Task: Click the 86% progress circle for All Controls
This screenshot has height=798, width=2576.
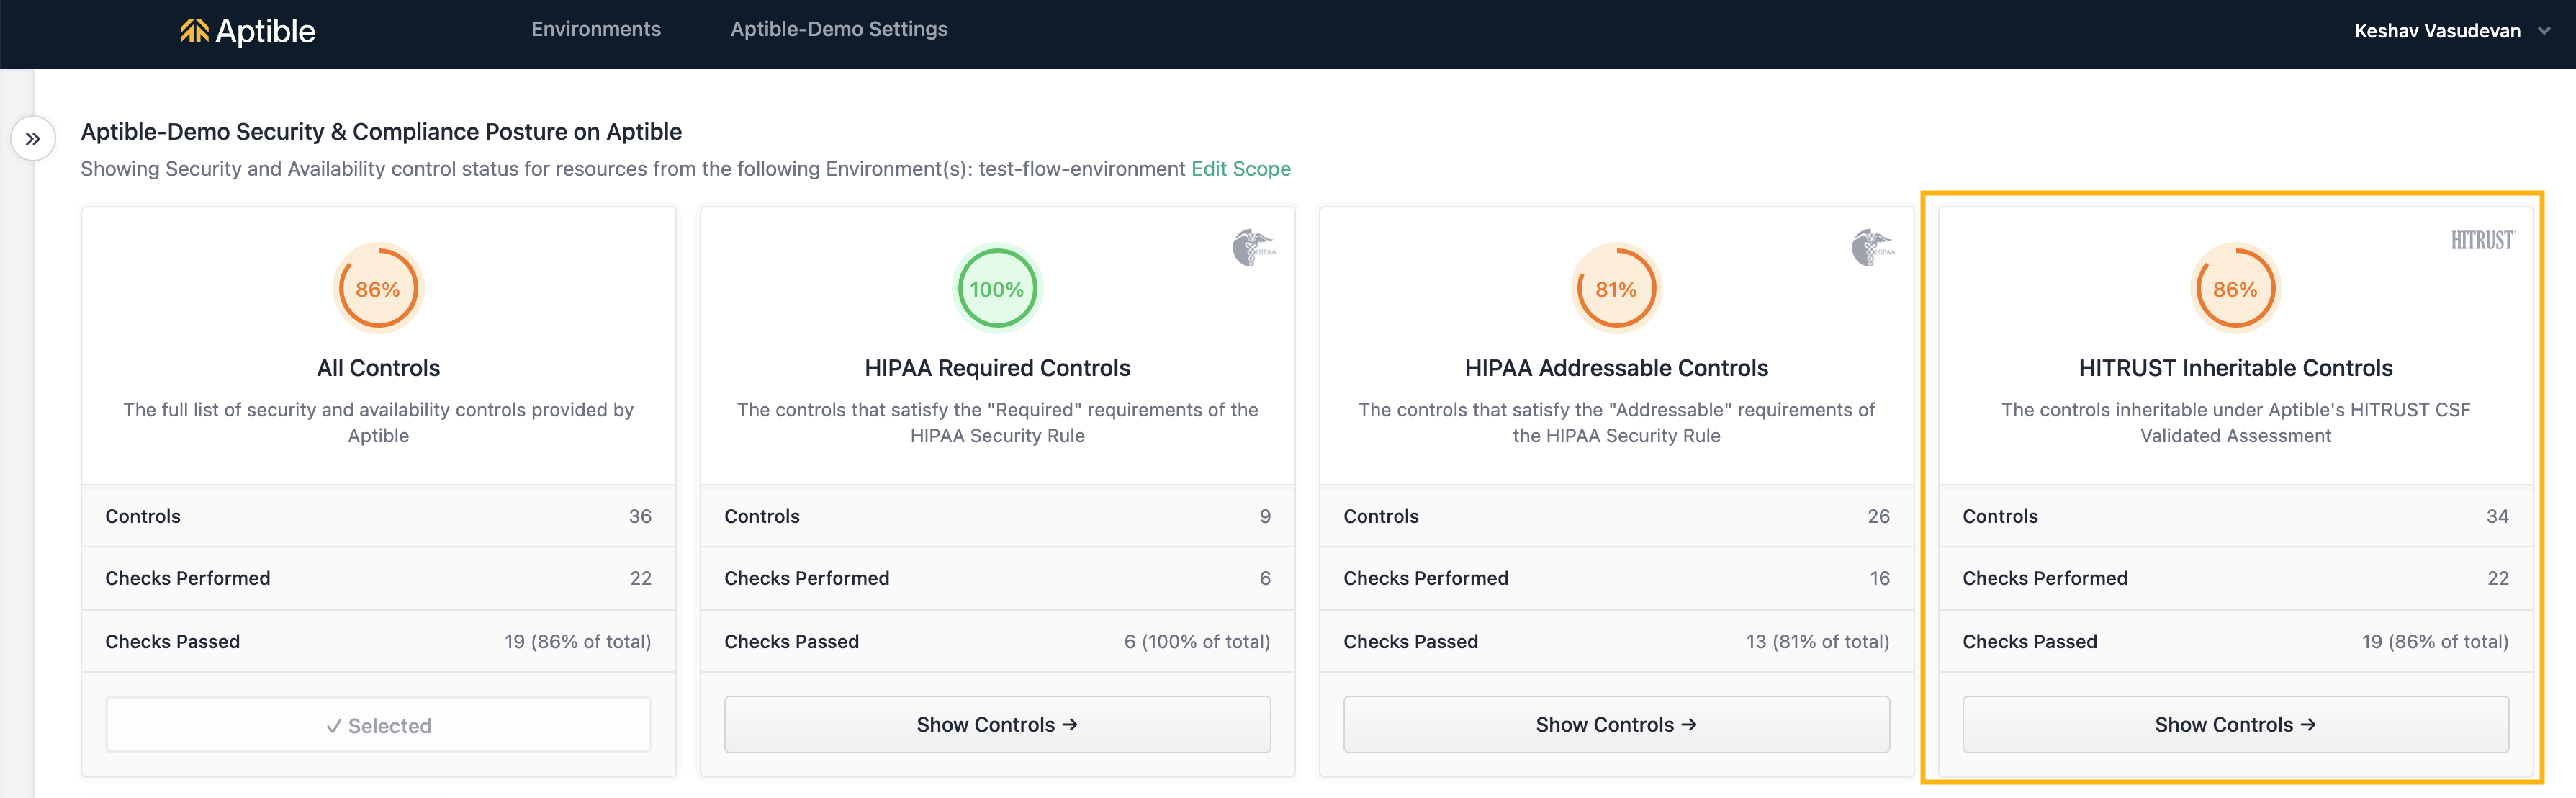Action: 378,289
